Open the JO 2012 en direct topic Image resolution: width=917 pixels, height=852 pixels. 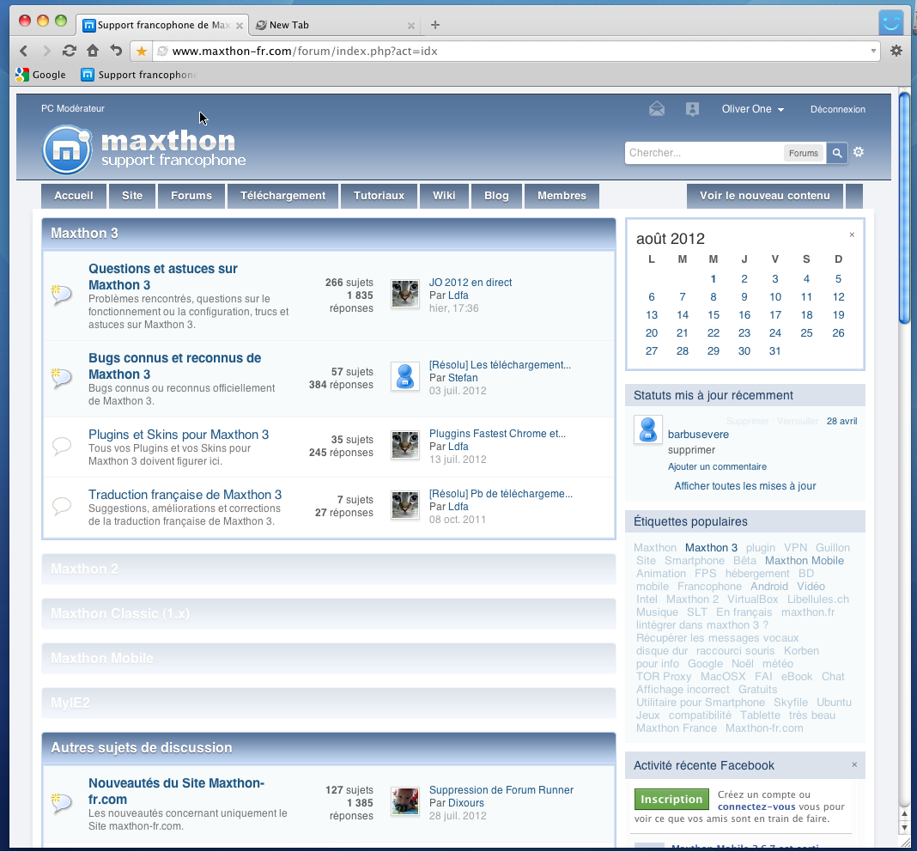point(471,282)
